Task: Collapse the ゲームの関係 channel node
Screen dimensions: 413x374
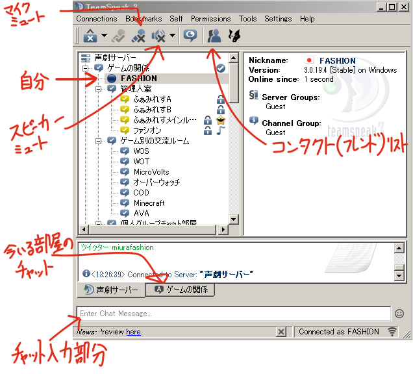Action: (x=85, y=68)
